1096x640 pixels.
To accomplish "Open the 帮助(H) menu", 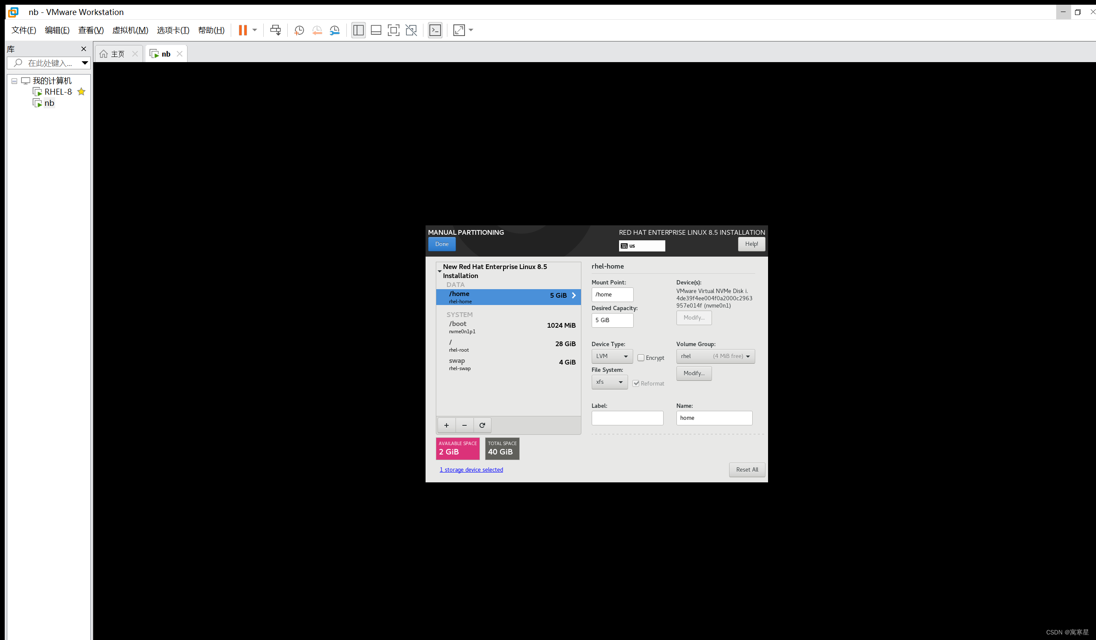I will 211,30.
